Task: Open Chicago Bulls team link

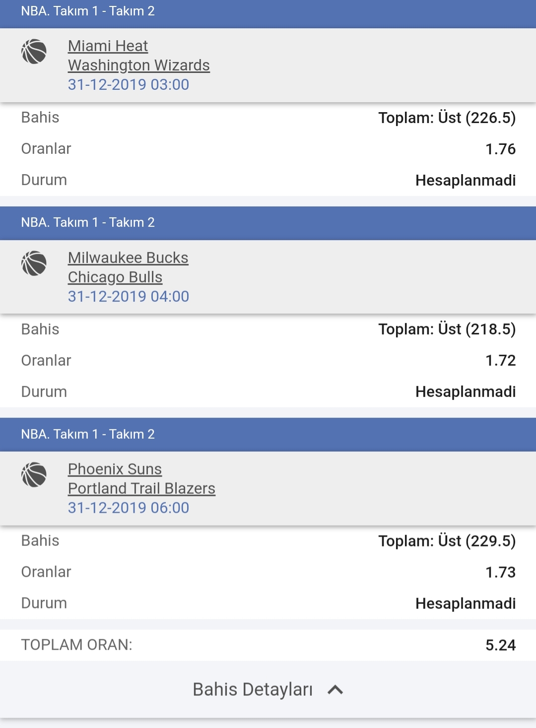Action: [x=115, y=277]
